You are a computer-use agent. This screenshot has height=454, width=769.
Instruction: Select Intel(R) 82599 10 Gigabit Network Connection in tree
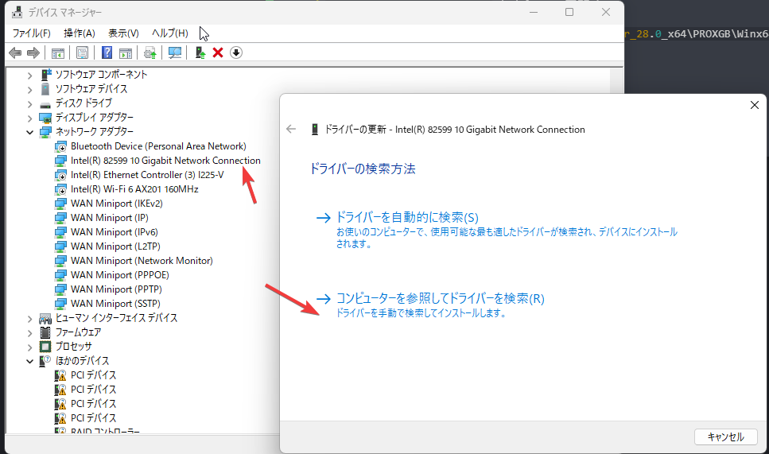click(165, 161)
